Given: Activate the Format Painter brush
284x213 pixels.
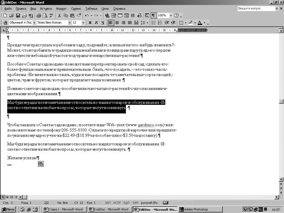Looking at the screenshot, I should [x=79, y=16].
